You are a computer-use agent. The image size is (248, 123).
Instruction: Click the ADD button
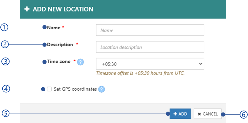coord(180,114)
